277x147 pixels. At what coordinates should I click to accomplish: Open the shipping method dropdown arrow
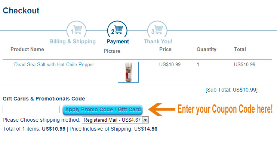point(145,120)
